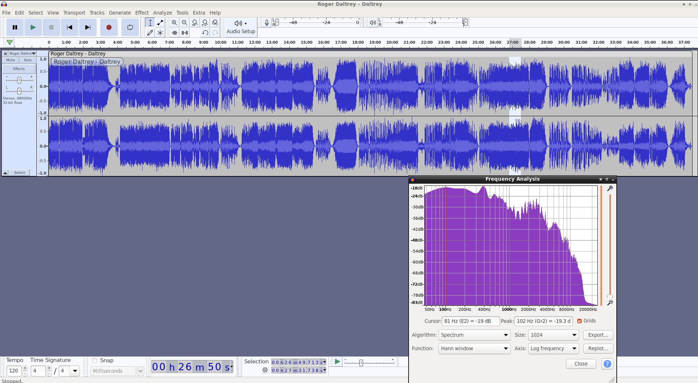This screenshot has height=383, width=698.
Task: Open the Transport menu
Action: [74, 13]
